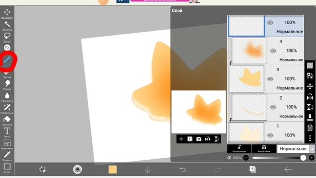316x178 pixels.
Task: Tap the layer swap icon in right column
Action: coord(310,76)
